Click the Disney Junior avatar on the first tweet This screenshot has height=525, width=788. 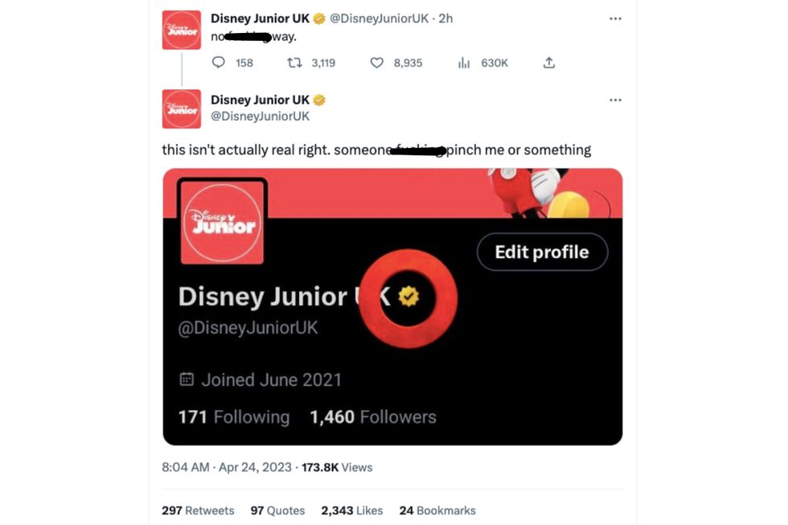(x=182, y=30)
